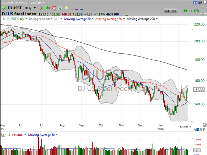207x155 pixels.
Task: Click the Oct label on time axis
Action: 101,125
